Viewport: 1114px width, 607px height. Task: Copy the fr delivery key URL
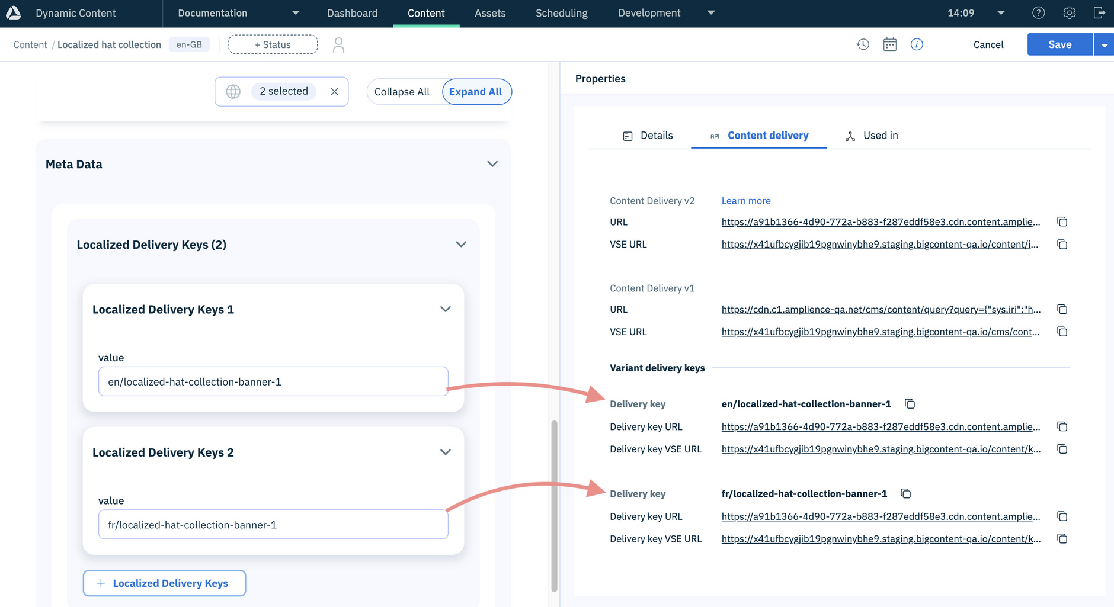pos(1062,517)
